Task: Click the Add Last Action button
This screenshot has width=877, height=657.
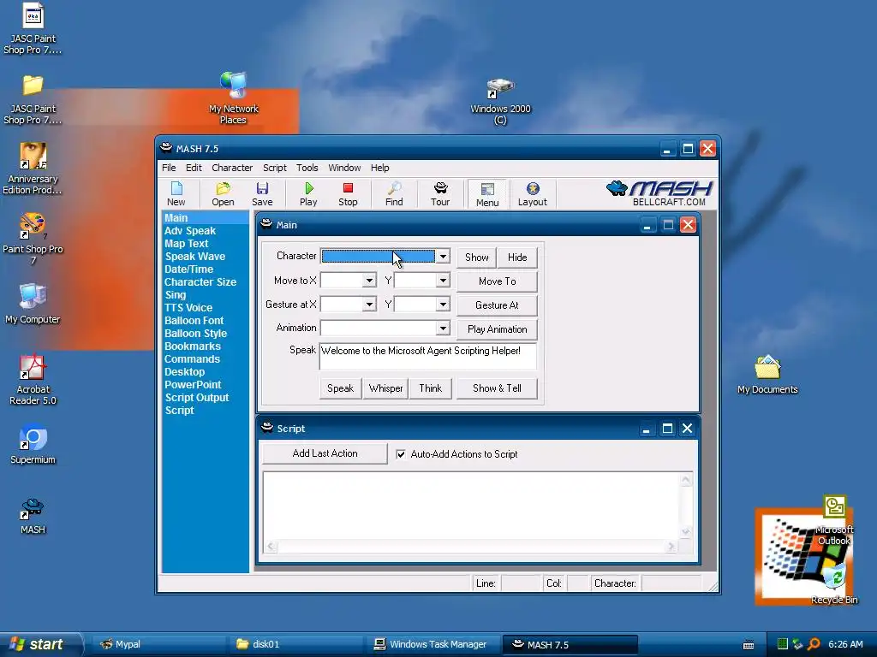Action: pyautogui.click(x=325, y=453)
